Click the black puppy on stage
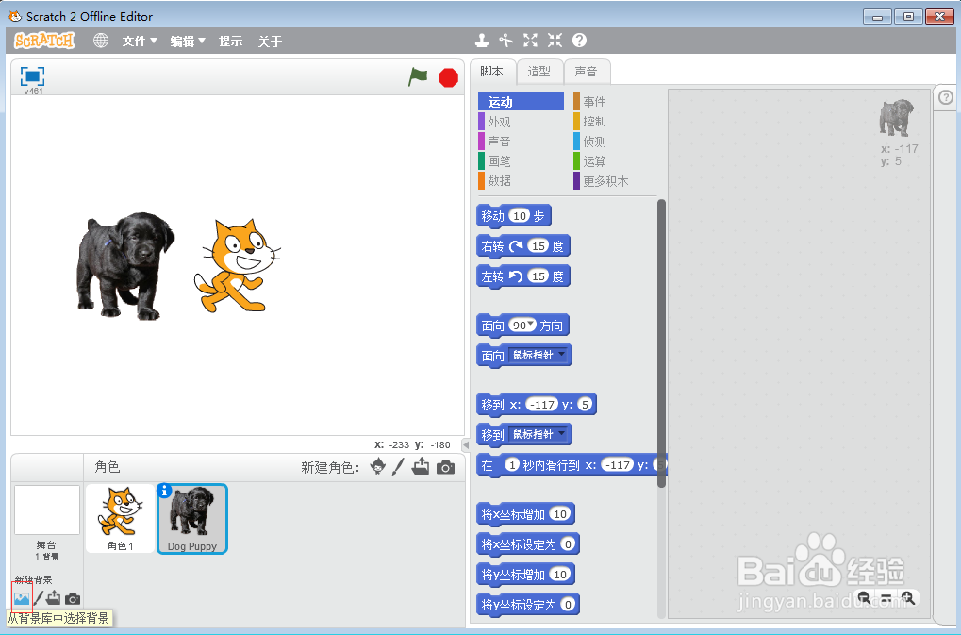The height and width of the screenshot is (635, 961). click(x=125, y=265)
